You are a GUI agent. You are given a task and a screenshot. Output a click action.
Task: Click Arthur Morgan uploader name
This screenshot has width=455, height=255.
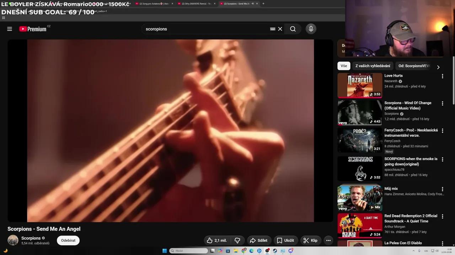pyautogui.click(x=395, y=227)
